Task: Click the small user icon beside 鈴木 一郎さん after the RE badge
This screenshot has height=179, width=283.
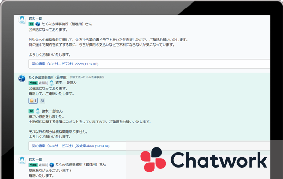Action: (51, 83)
